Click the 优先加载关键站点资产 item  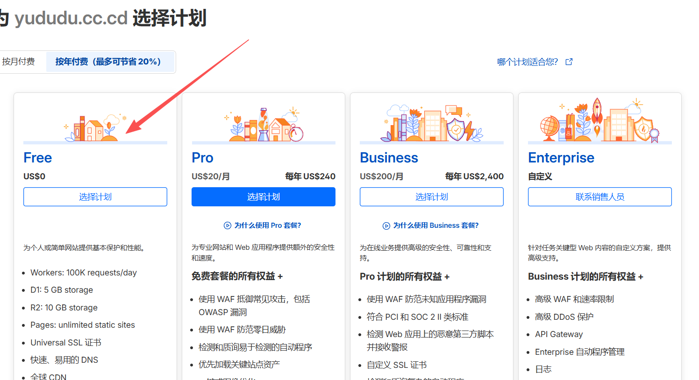239,365
